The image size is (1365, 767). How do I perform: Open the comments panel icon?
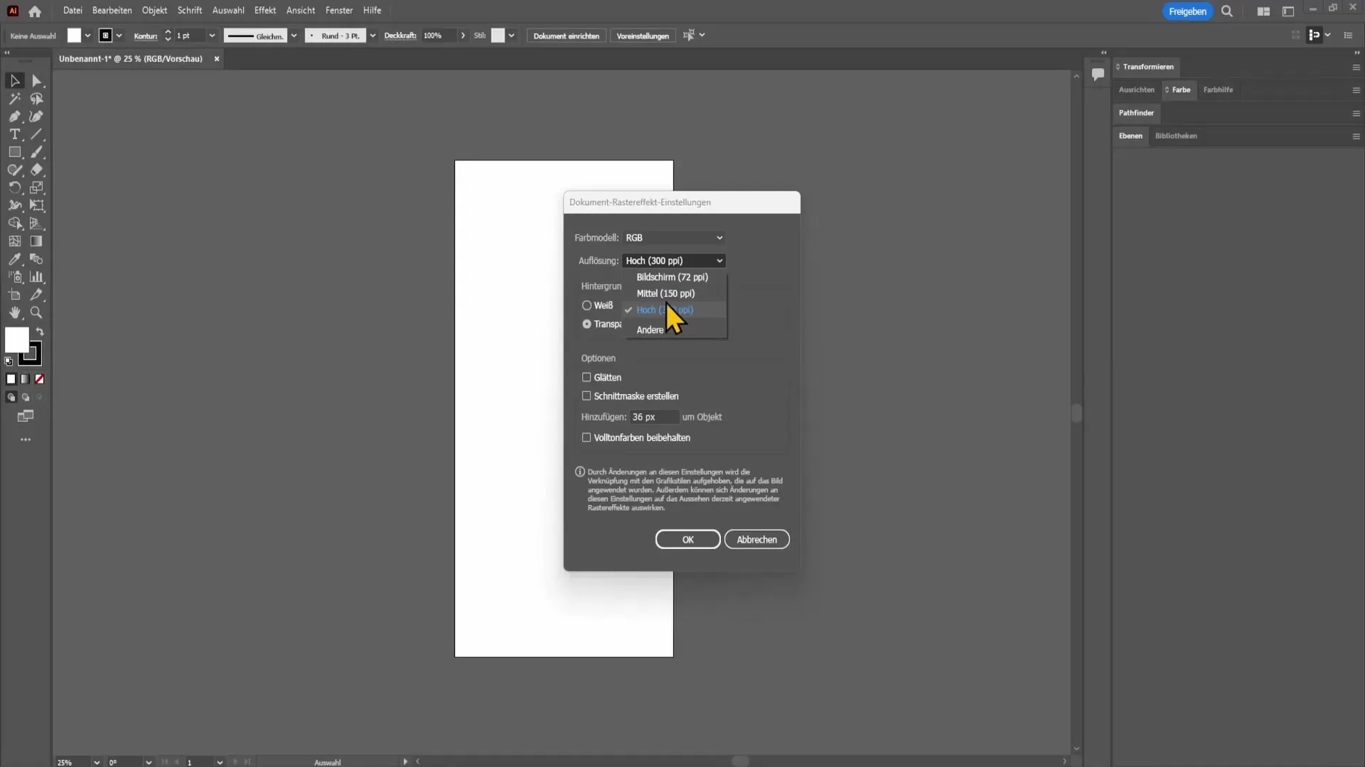point(1098,74)
